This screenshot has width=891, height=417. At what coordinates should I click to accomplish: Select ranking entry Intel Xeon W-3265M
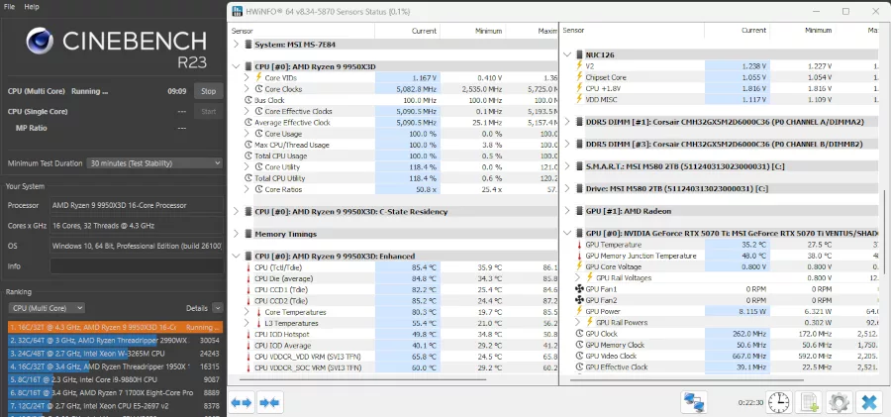(x=115, y=354)
